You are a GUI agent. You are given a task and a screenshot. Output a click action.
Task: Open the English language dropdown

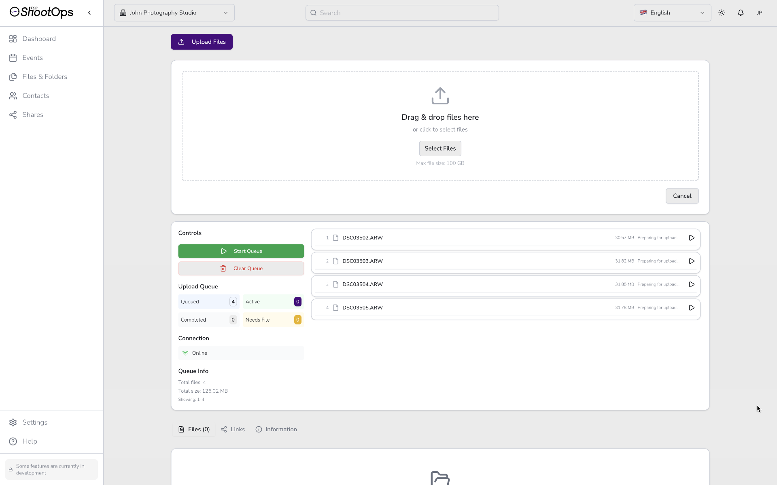click(x=672, y=13)
